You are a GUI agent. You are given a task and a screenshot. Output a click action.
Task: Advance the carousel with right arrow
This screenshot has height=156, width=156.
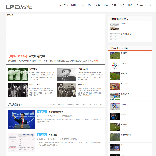103,32
